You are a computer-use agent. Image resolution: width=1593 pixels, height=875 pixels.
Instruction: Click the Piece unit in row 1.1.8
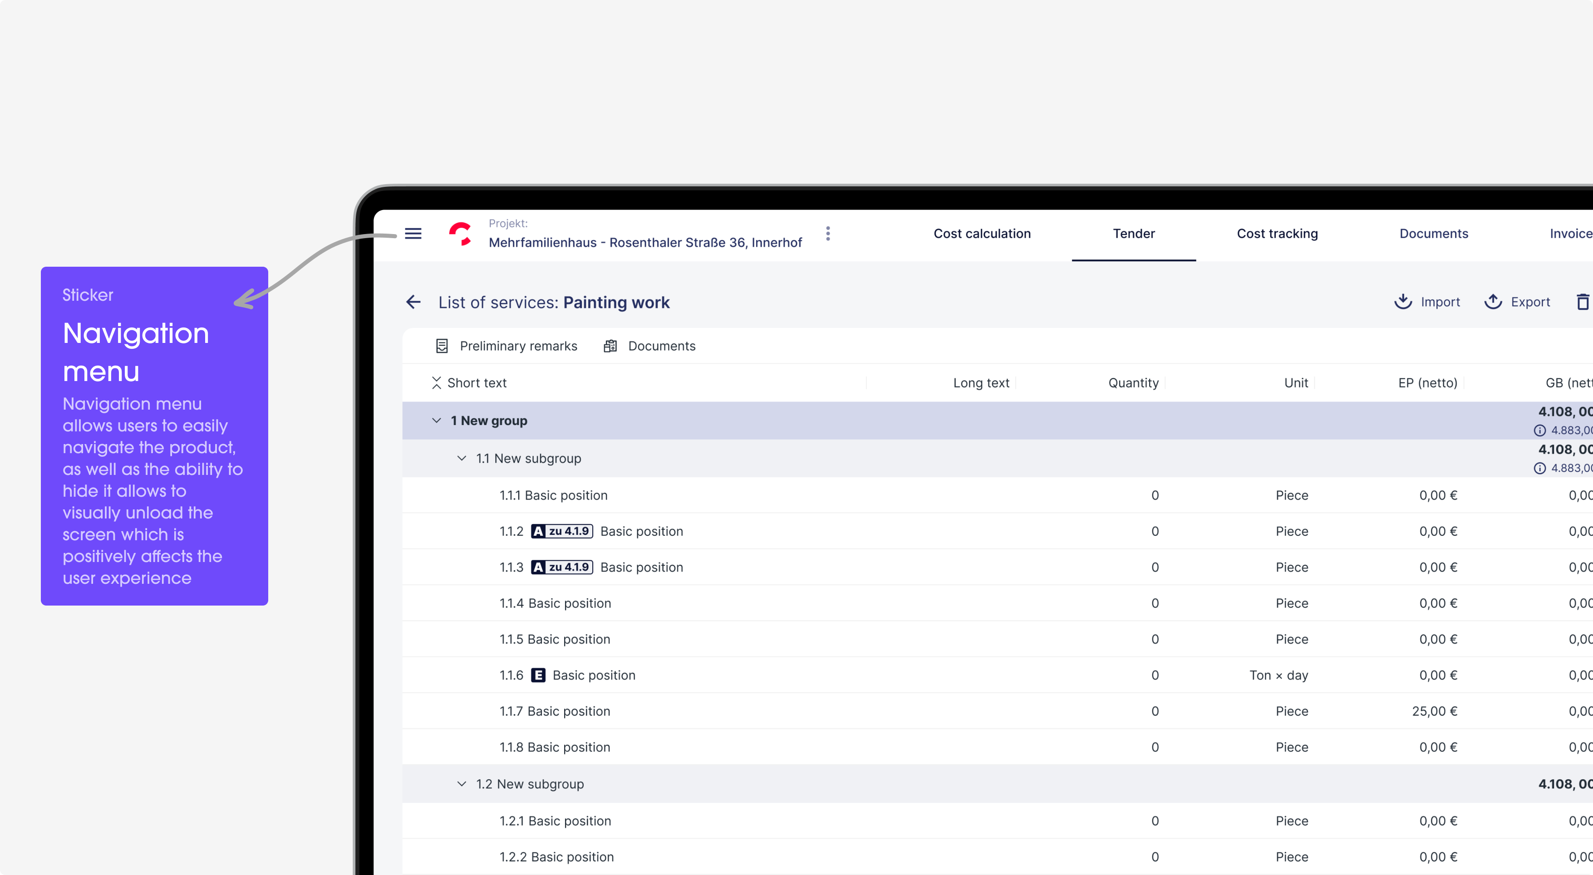click(x=1292, y=747)
